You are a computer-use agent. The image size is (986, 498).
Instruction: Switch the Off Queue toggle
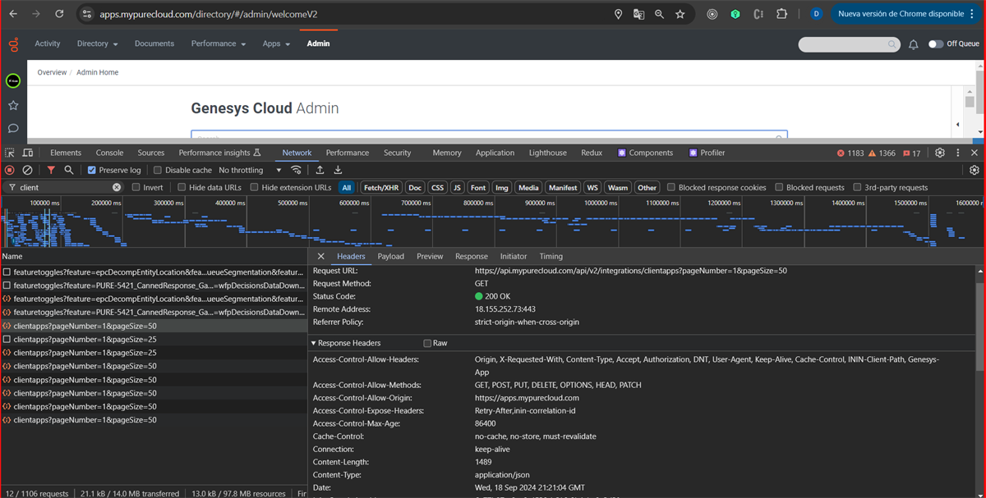point(936,44)
